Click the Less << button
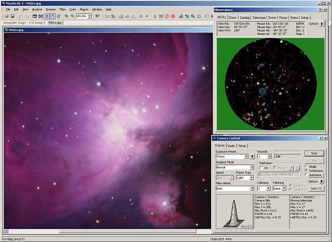Viewport: 332px width, 242px height. (317, 189)
